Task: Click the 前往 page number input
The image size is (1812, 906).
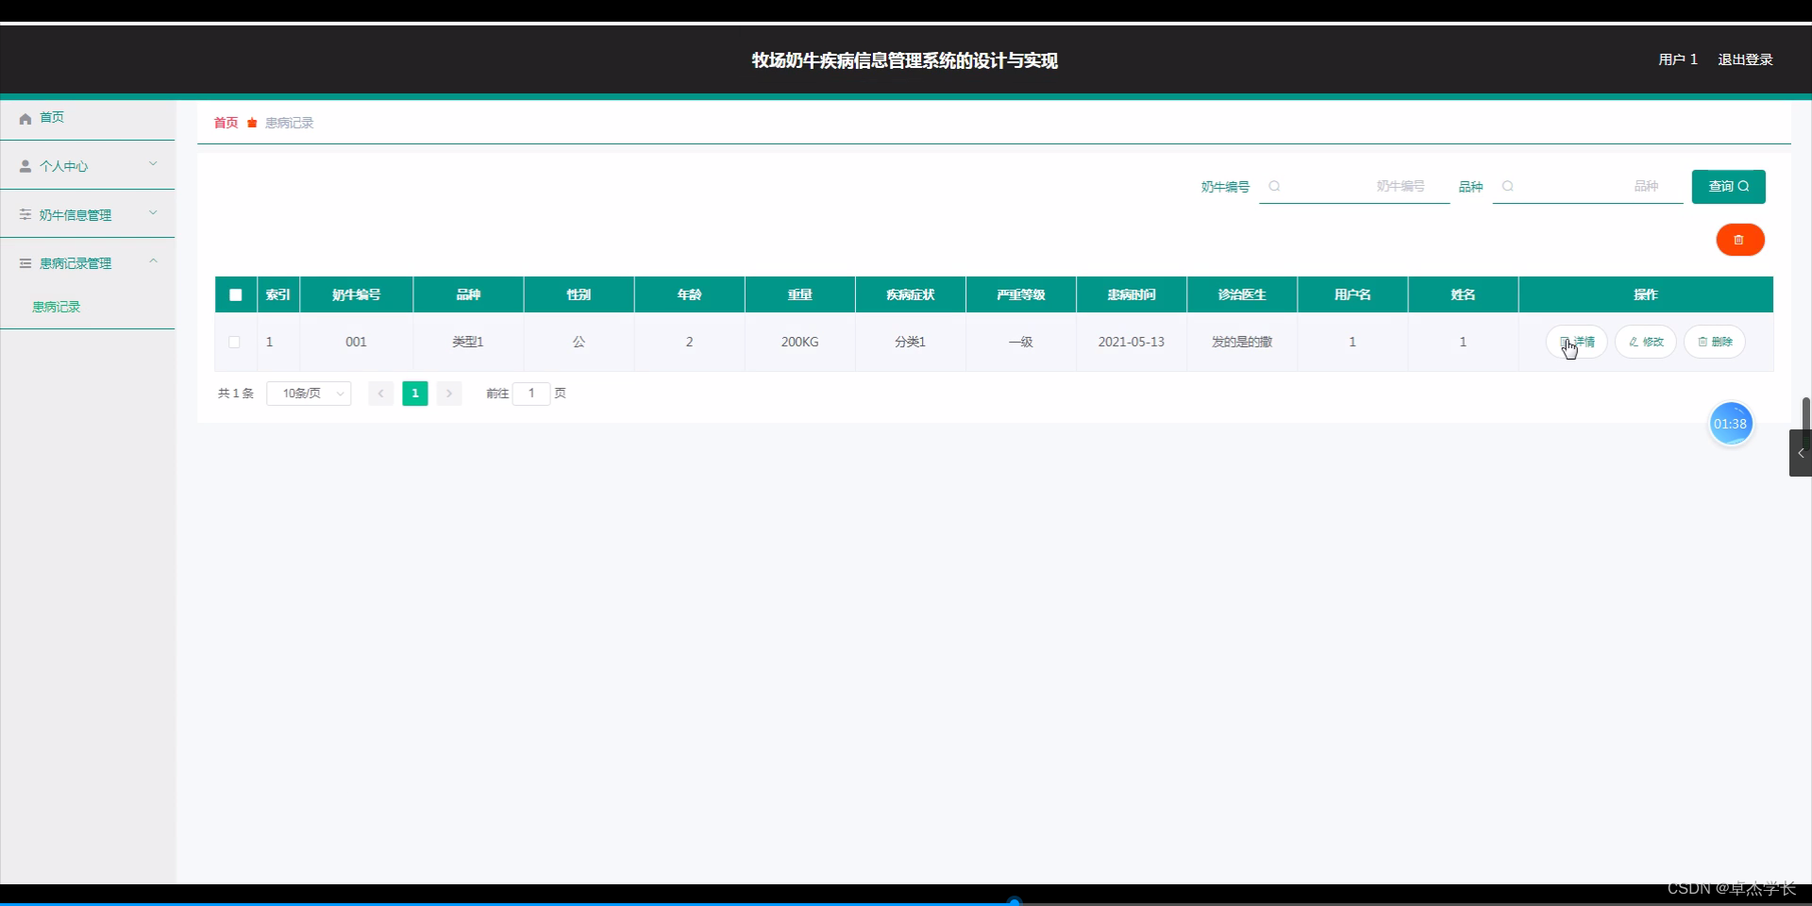Action: pyautogui.click(x=531, y=394)
